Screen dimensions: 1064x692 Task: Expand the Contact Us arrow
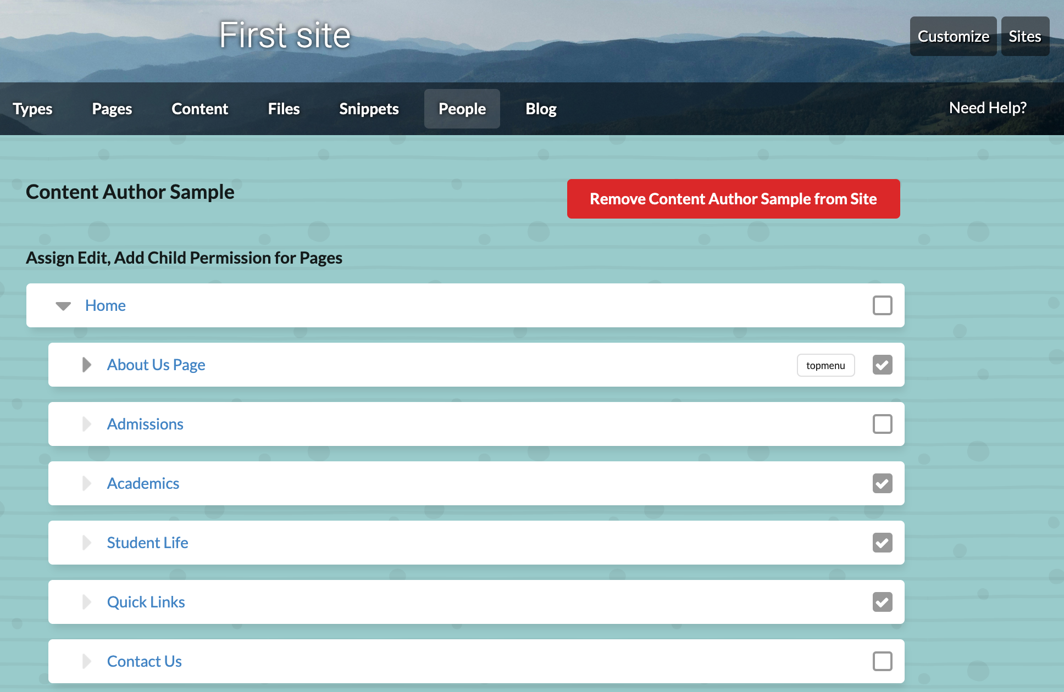tap(86, 661)
